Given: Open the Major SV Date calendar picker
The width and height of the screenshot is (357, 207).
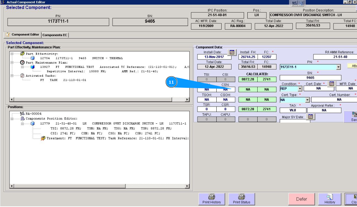Looking at the screenshot, I should click(310, 117).
